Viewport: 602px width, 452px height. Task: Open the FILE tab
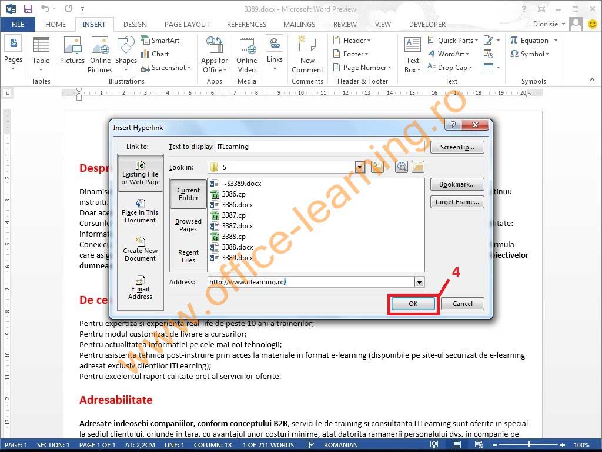tap(18, 24)
